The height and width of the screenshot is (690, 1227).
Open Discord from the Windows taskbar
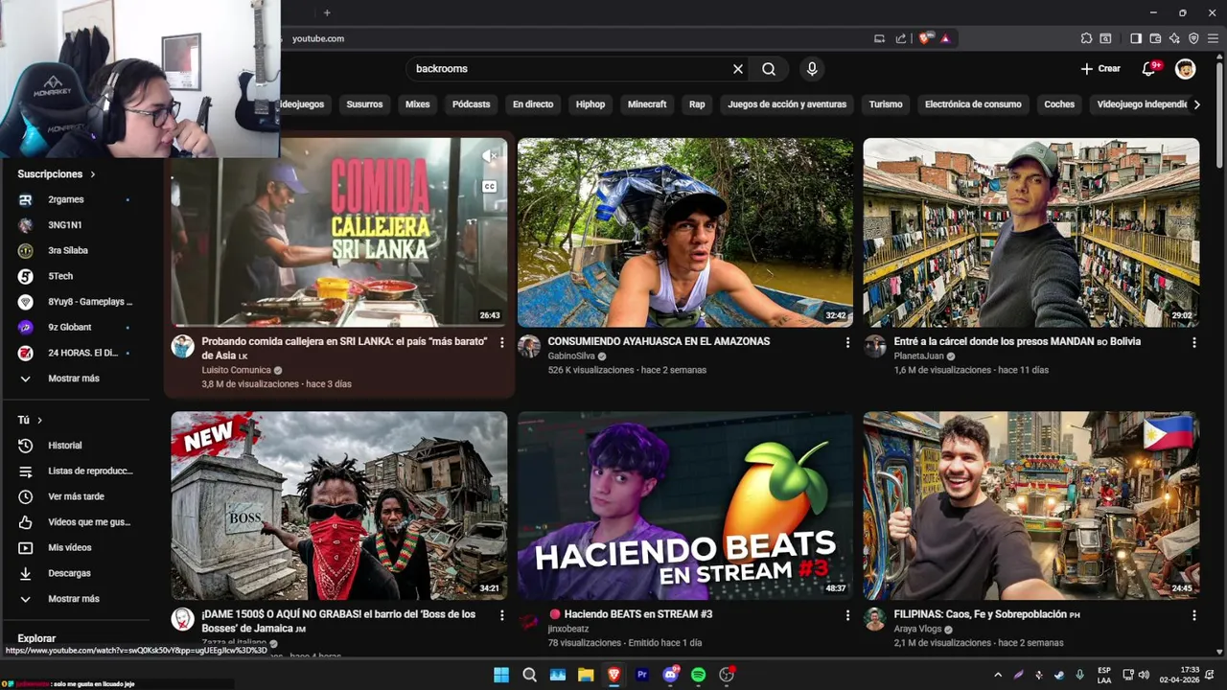click(670, 675)
